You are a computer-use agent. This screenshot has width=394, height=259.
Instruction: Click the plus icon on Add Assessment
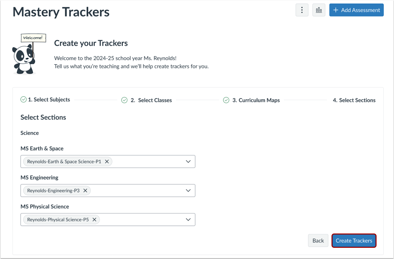tap(336, 10)
